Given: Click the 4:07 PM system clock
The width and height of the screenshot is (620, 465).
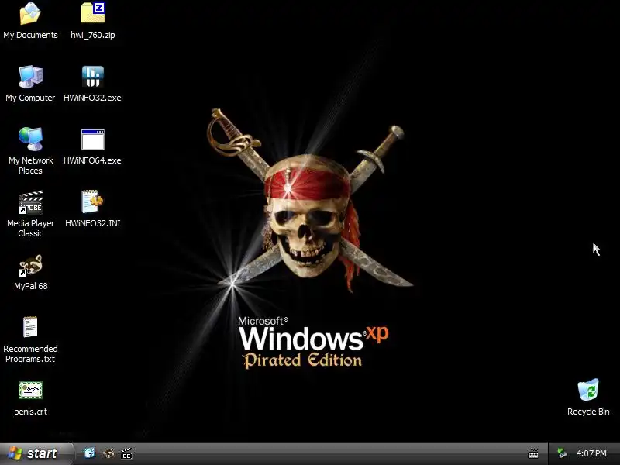Looking at the screenshot, I should click(591, 453).
